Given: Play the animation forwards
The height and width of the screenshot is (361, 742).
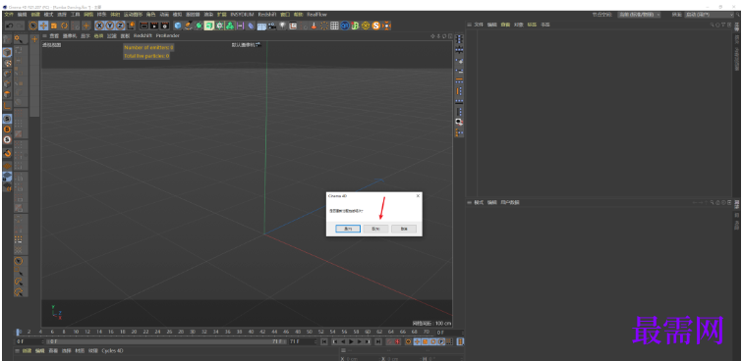Looking at the screenshot, I should coord(351,341).
